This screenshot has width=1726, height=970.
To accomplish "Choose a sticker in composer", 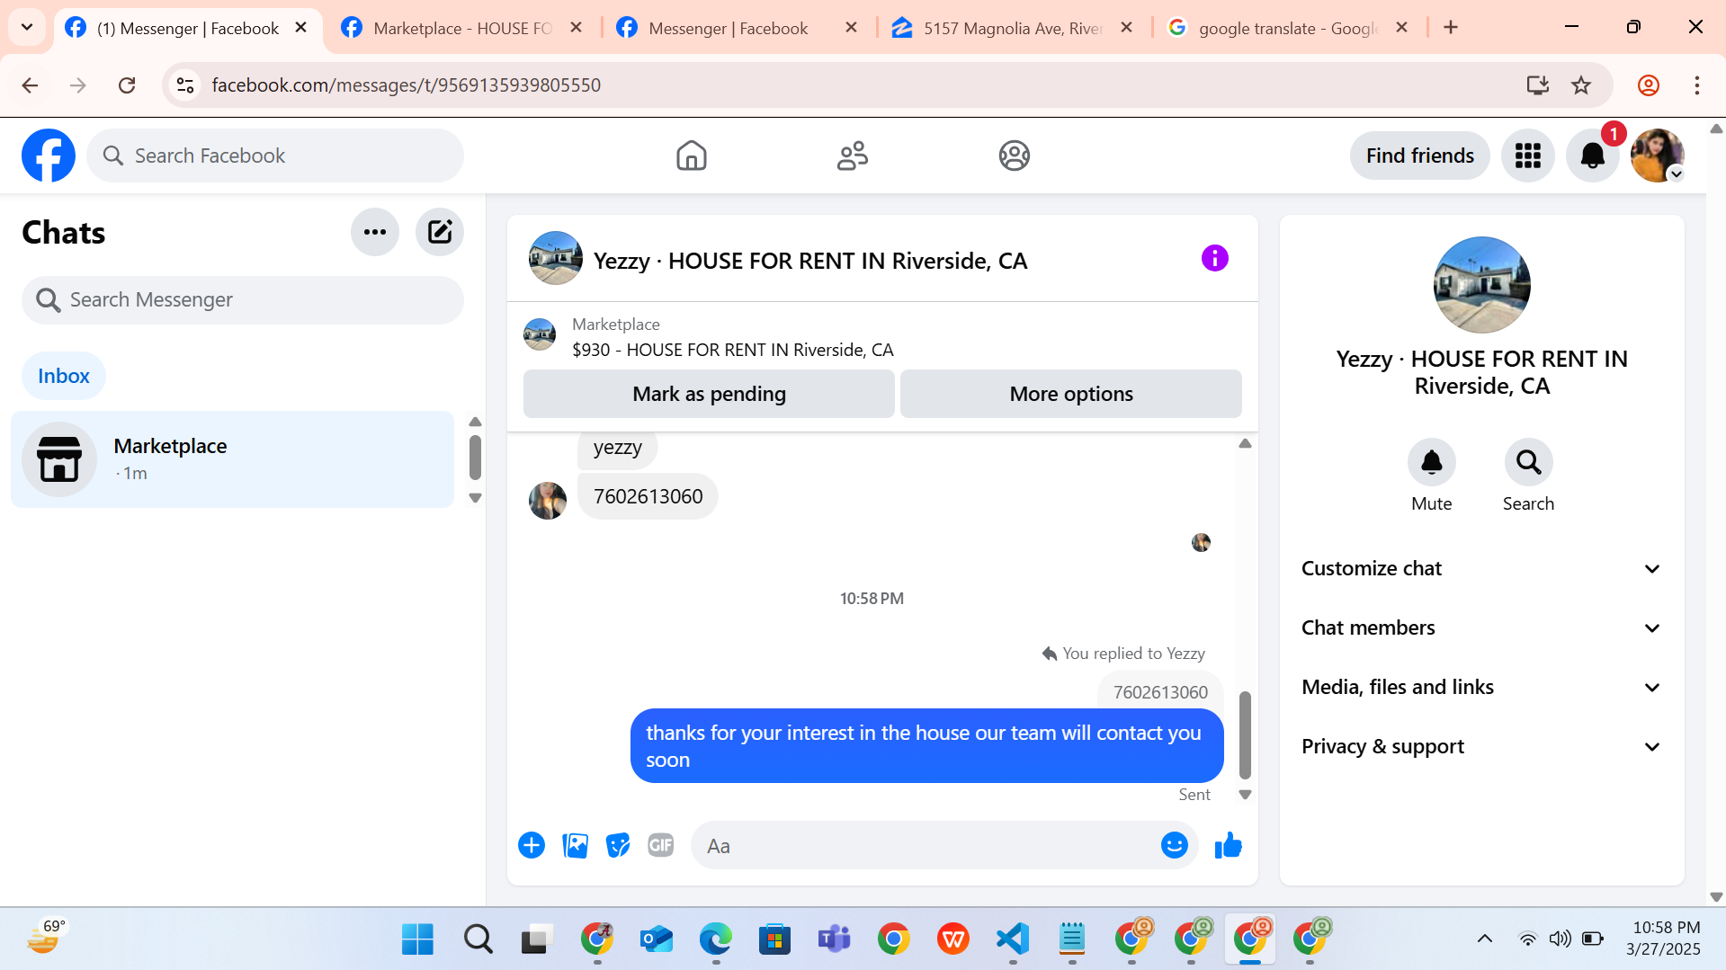I will 618,845.
